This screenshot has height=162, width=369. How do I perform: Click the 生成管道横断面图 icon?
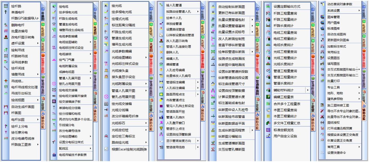(x=213, y=143)
